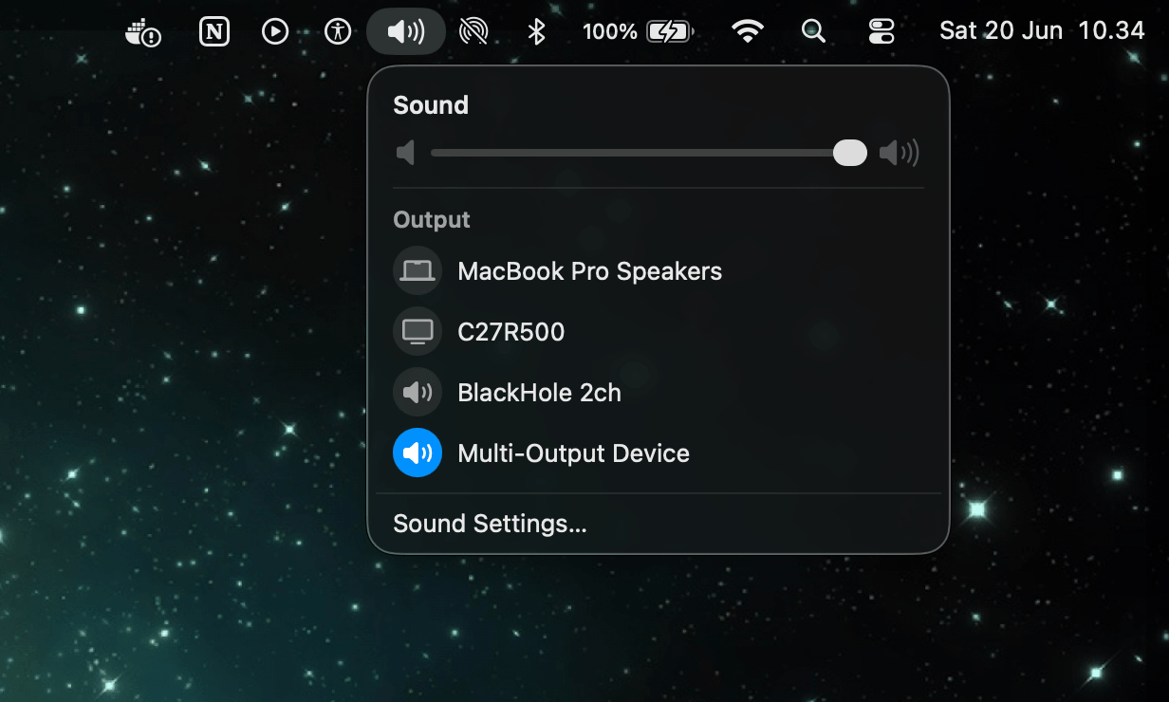Click the volume slider thumb

850,153
